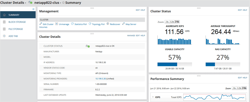Click the Management panel drag handle
Viewport: 250px width, 102px height.
click(92, 8)
